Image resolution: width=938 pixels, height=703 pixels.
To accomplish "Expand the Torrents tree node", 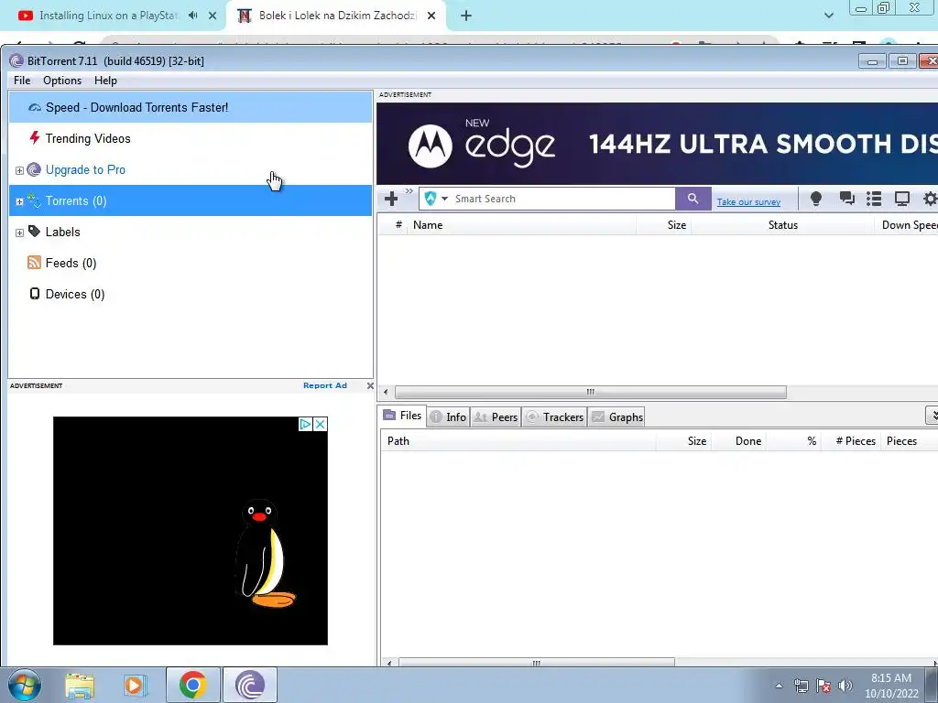I will (19, 201).
